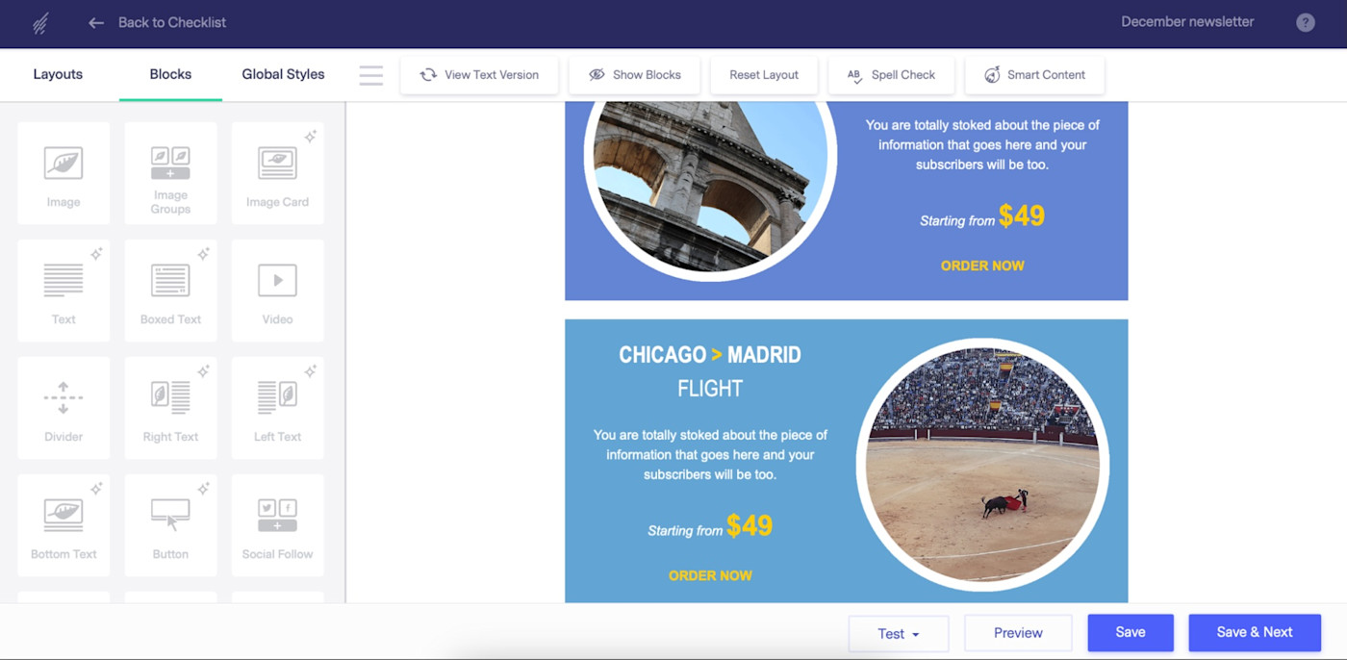Click description paragraph in Madrid block

point(710,455)
